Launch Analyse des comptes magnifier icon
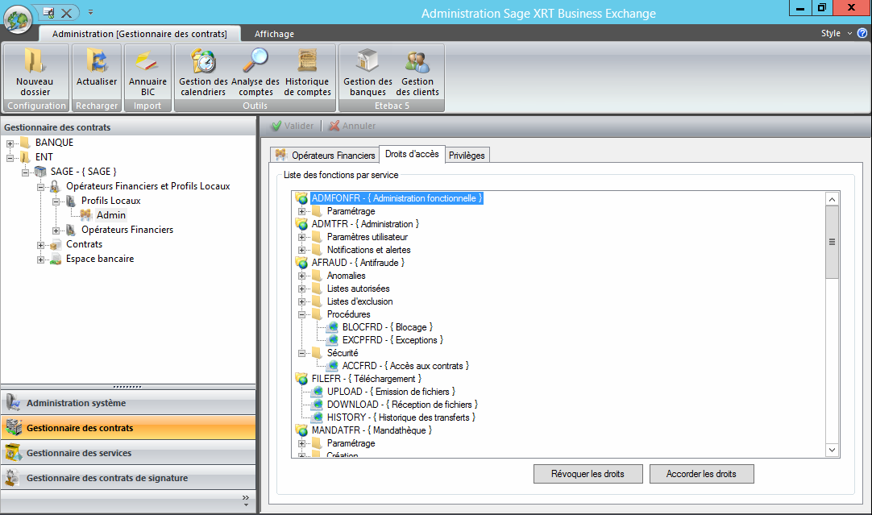Screen dimensions: 872x515 point(255,63)
